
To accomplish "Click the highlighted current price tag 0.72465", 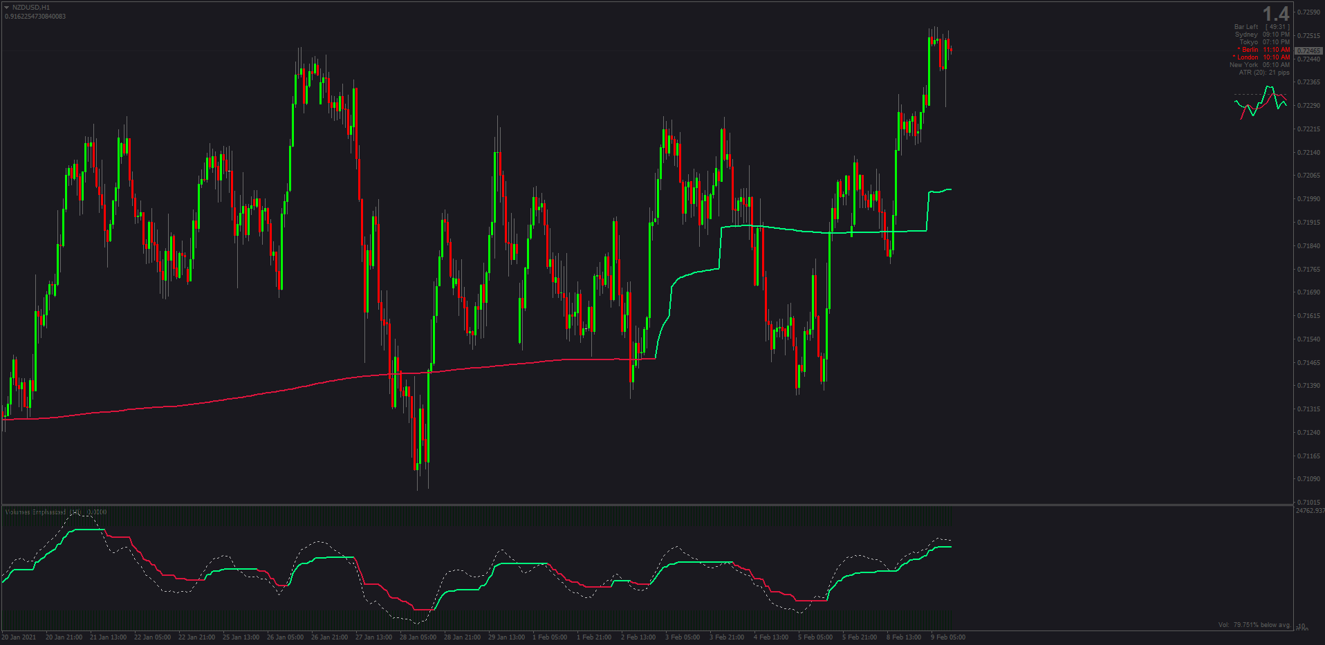I will coord(1308,51).
